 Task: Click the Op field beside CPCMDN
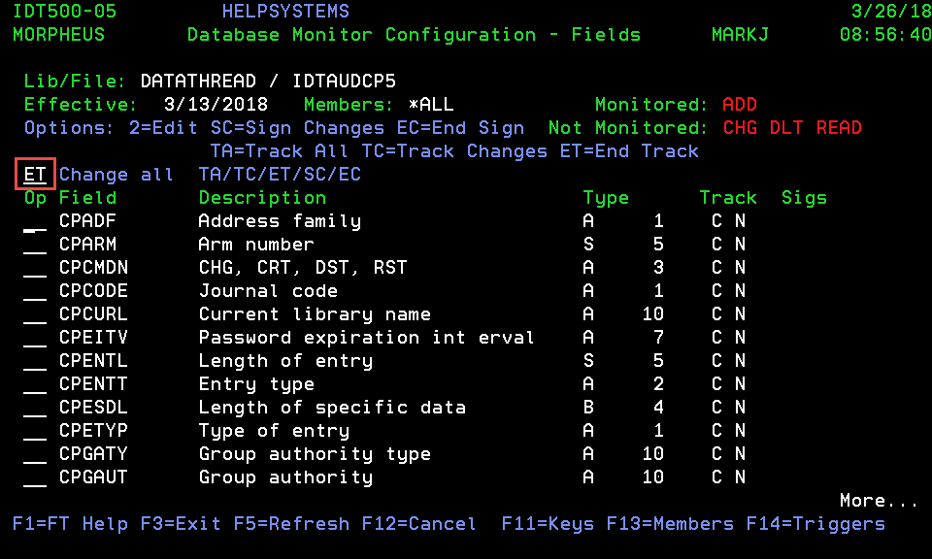pyautogui.click(x=35, y=267)
